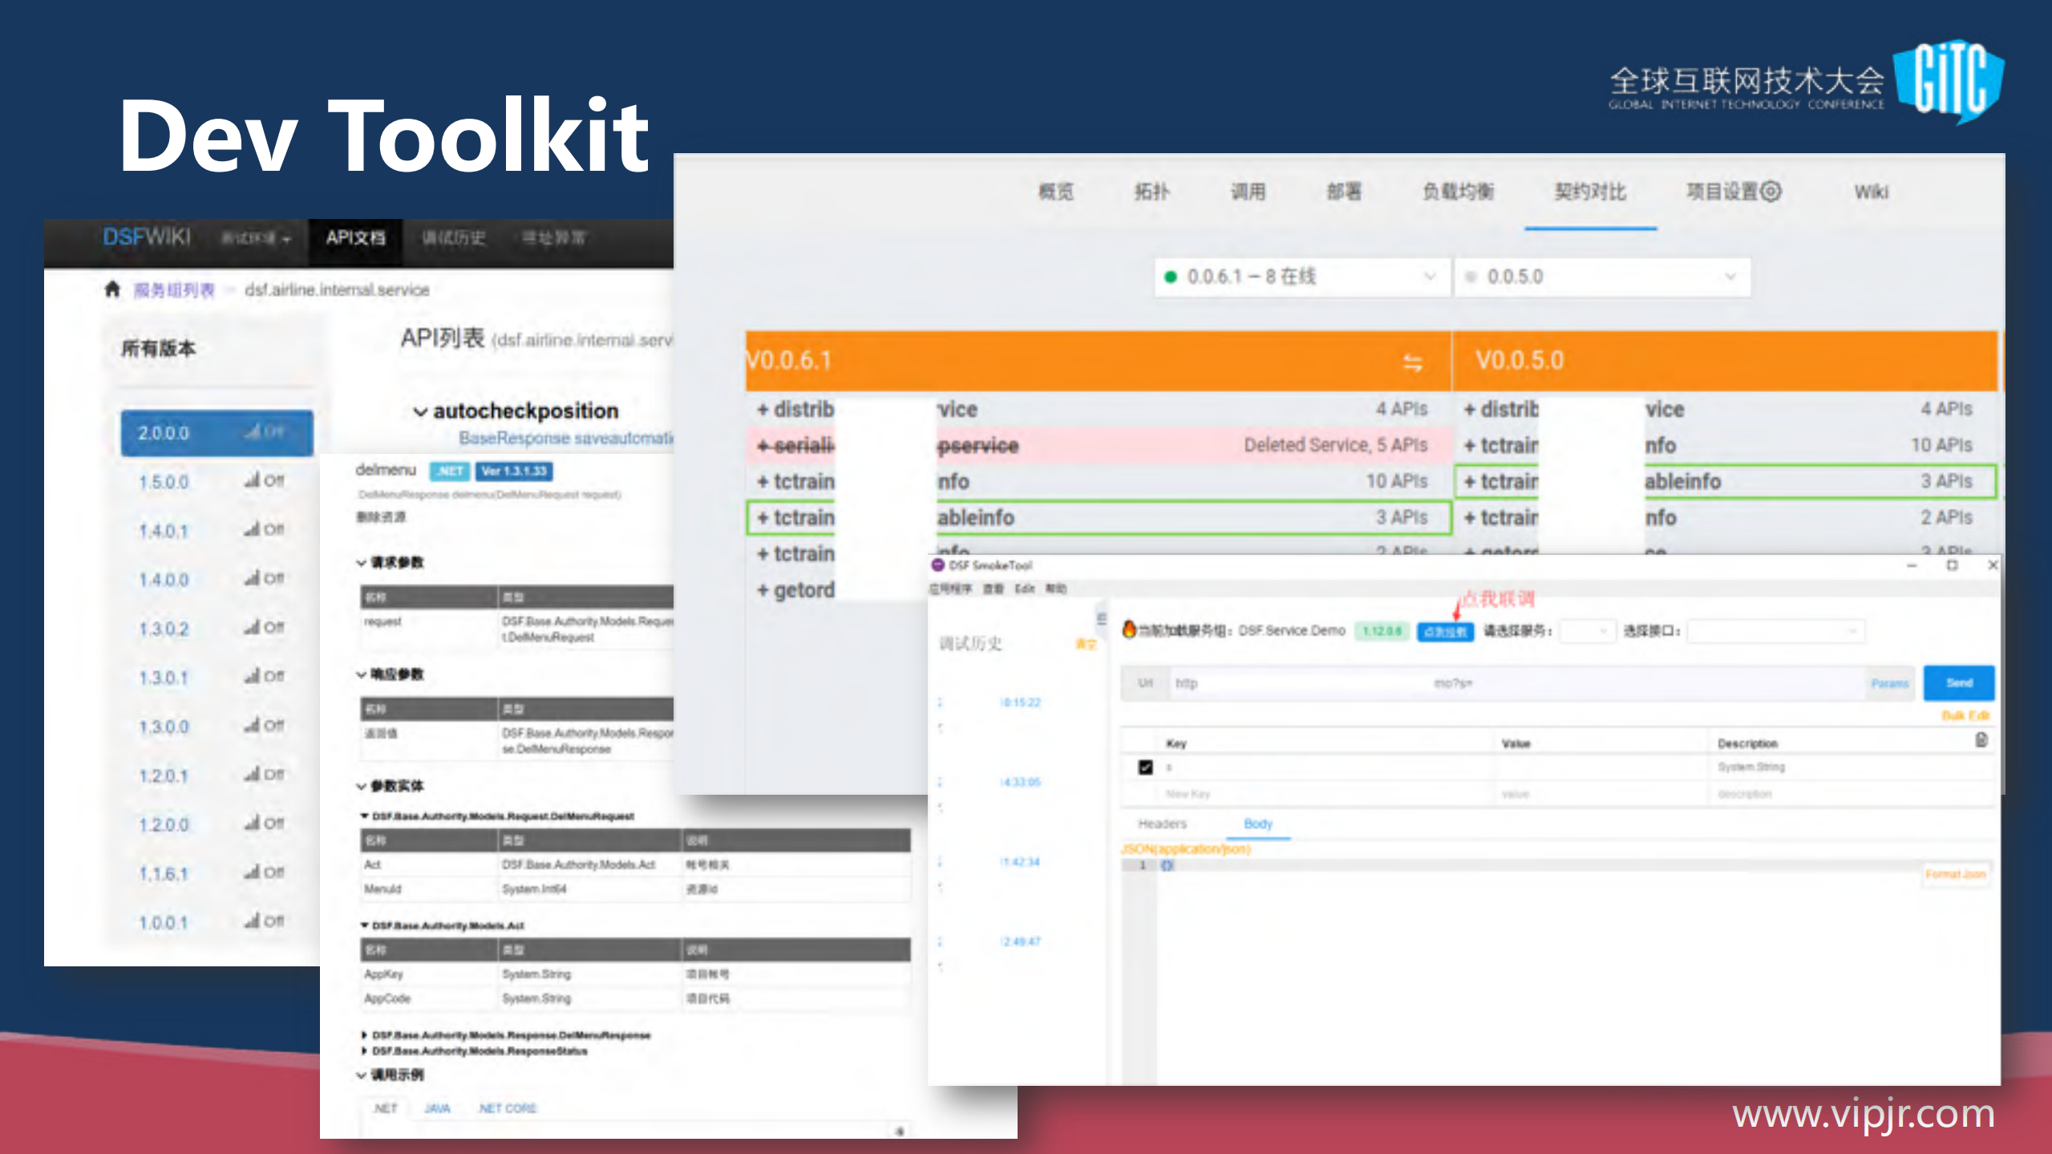Collapse the autocheckposition section
The height and width of the screenshot is (1154, 2052).
420,411
